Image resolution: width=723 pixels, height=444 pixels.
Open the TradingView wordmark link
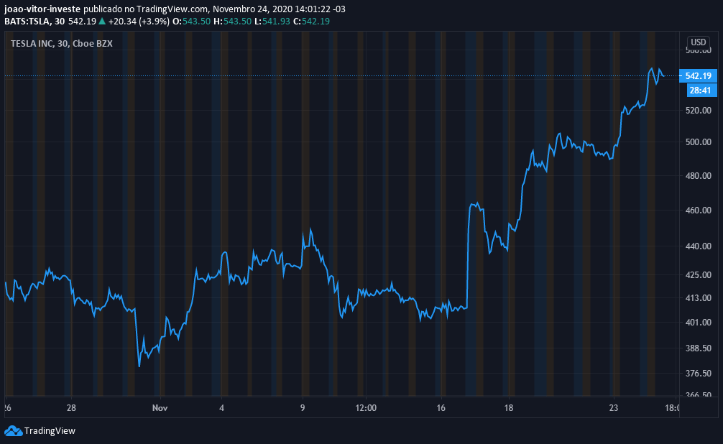(x=50, y=431)
